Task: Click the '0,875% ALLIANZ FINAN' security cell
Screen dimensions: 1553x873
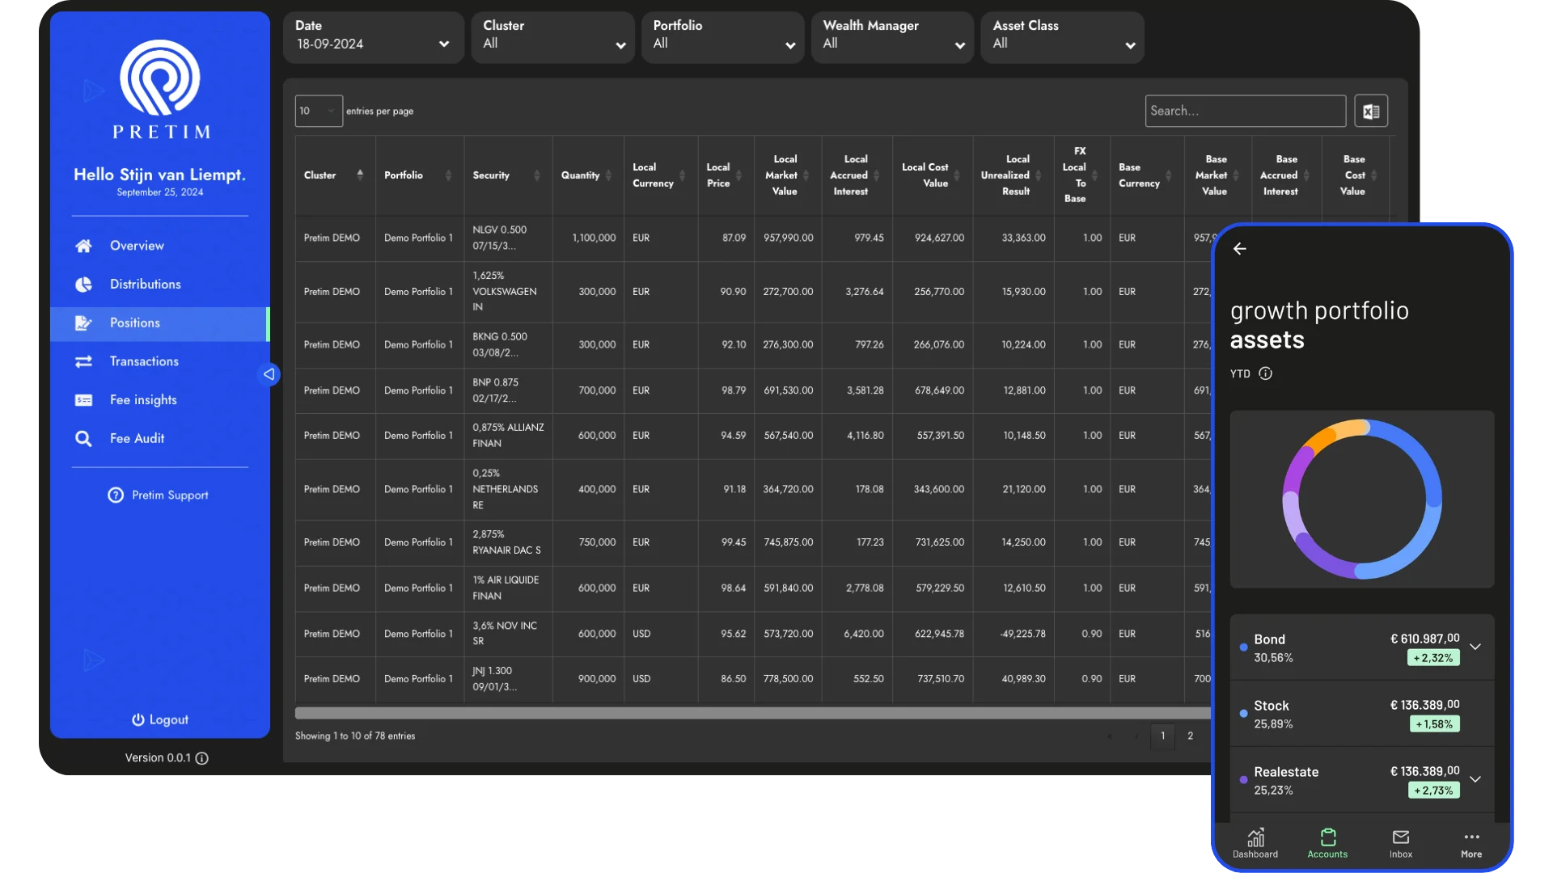Action: 508,436
